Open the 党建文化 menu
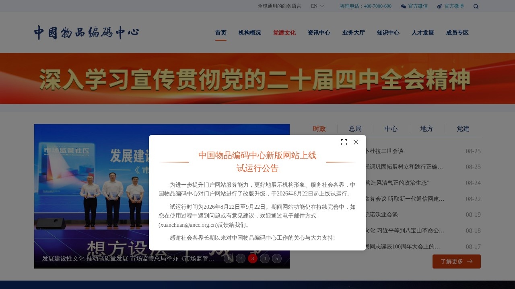 pyautogui.click(x=284, y=33)
